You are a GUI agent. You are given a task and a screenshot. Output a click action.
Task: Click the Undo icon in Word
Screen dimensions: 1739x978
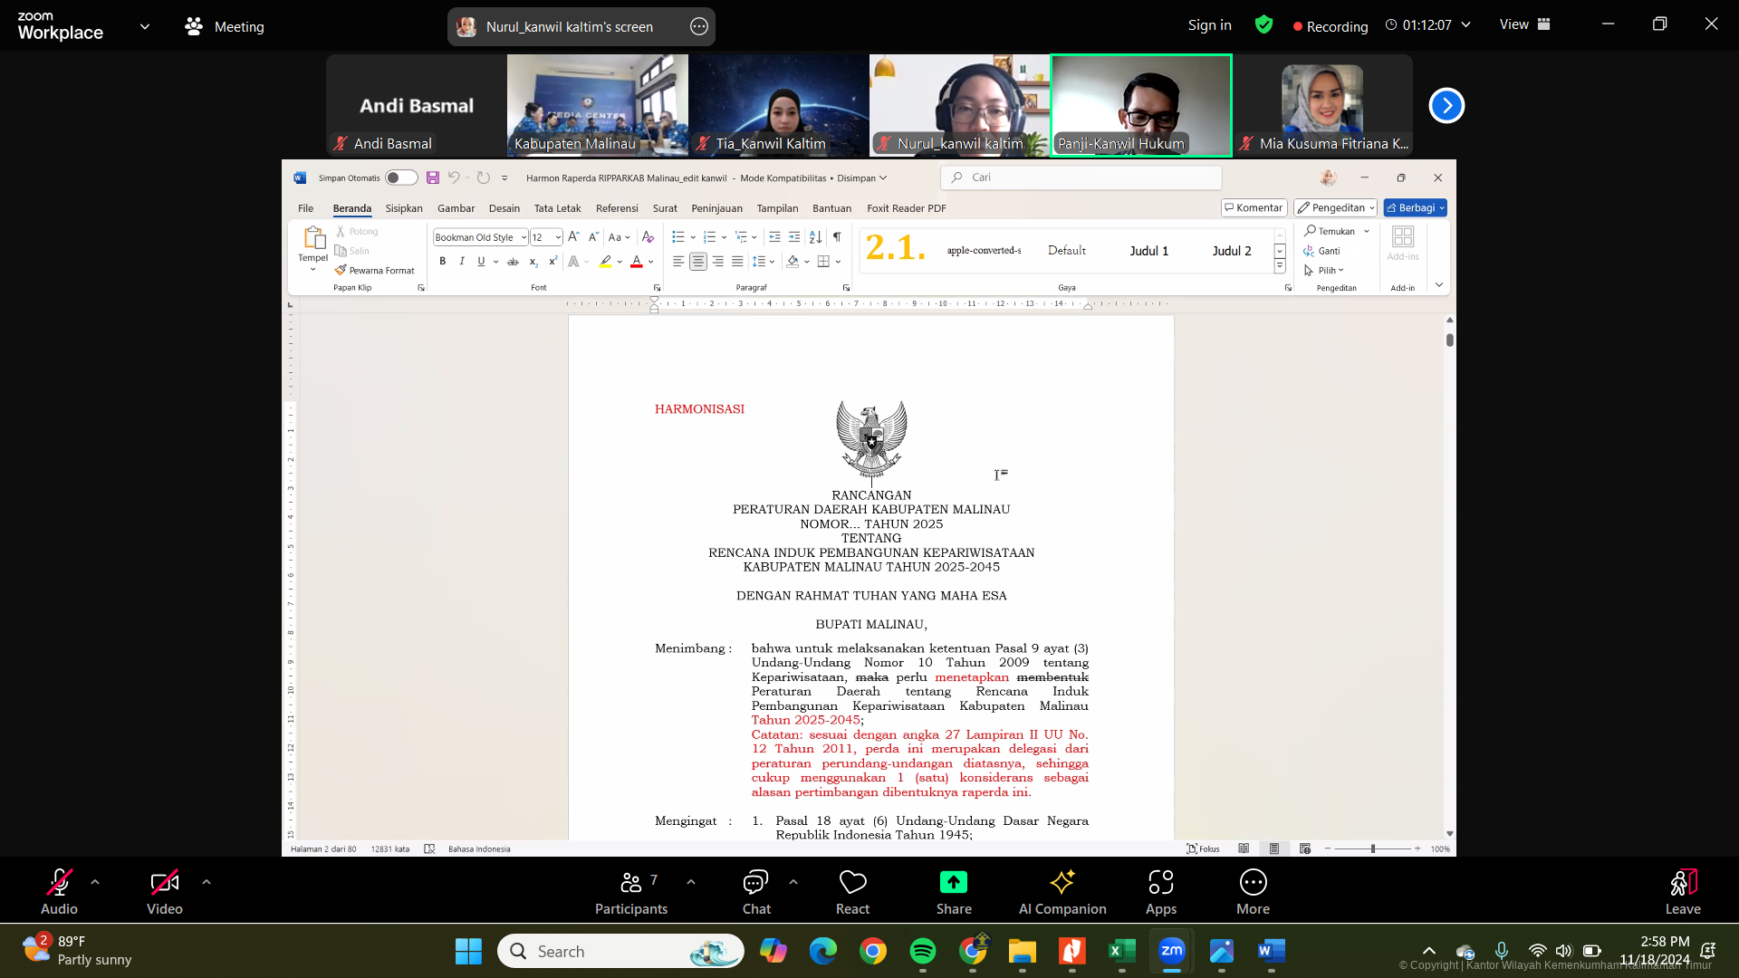pyautogui.click(x=454, y=177)
